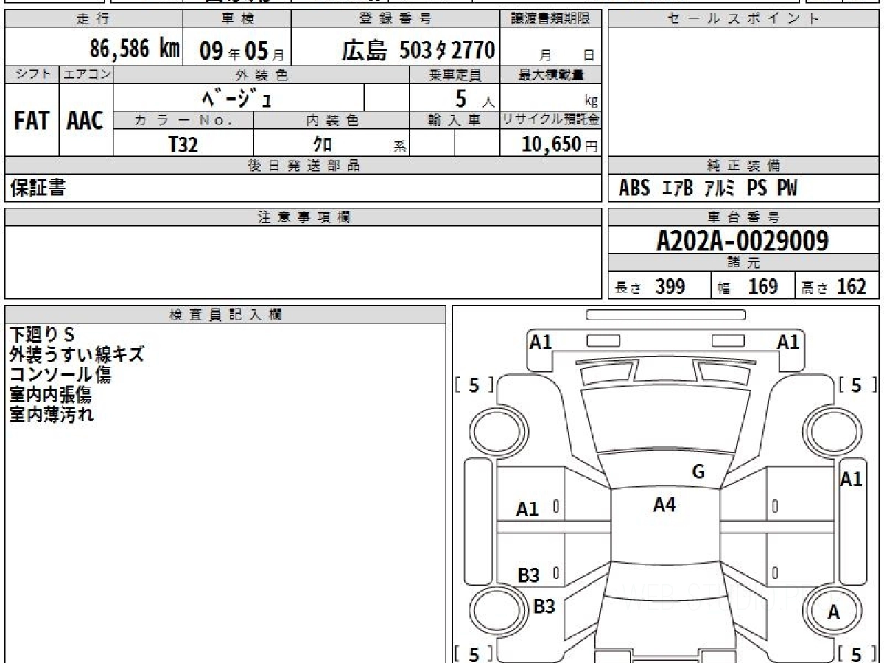Select the A1 mark on the left door

tap(527, 509)
